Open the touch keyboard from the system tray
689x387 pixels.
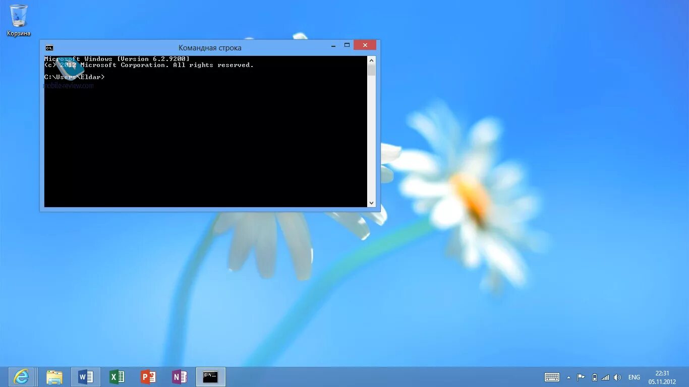(552, 377)
